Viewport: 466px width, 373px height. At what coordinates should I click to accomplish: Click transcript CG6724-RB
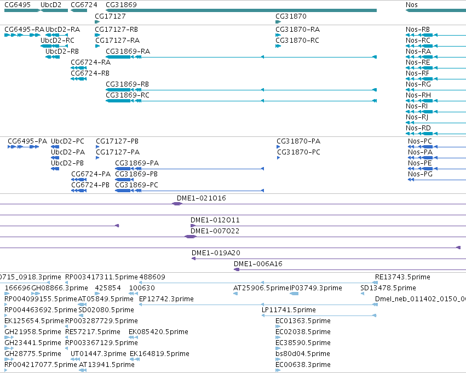point(90,73)
